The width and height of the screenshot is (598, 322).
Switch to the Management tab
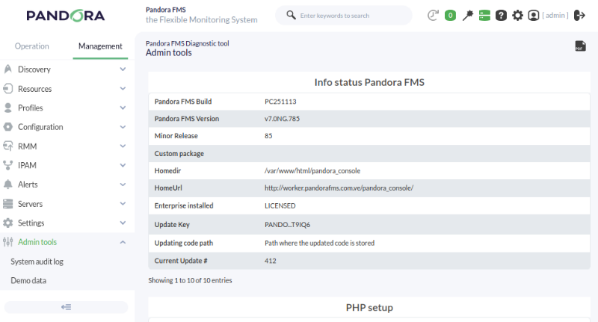[100, 46]
